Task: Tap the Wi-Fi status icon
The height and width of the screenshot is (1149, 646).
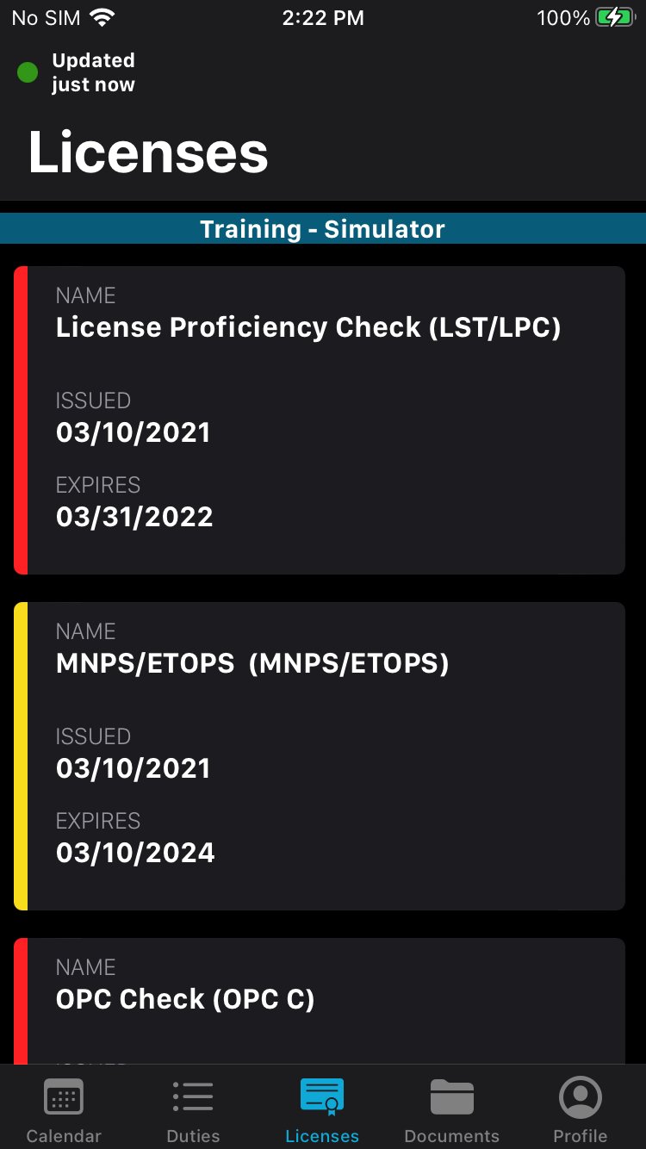Action: pos(103,16)
